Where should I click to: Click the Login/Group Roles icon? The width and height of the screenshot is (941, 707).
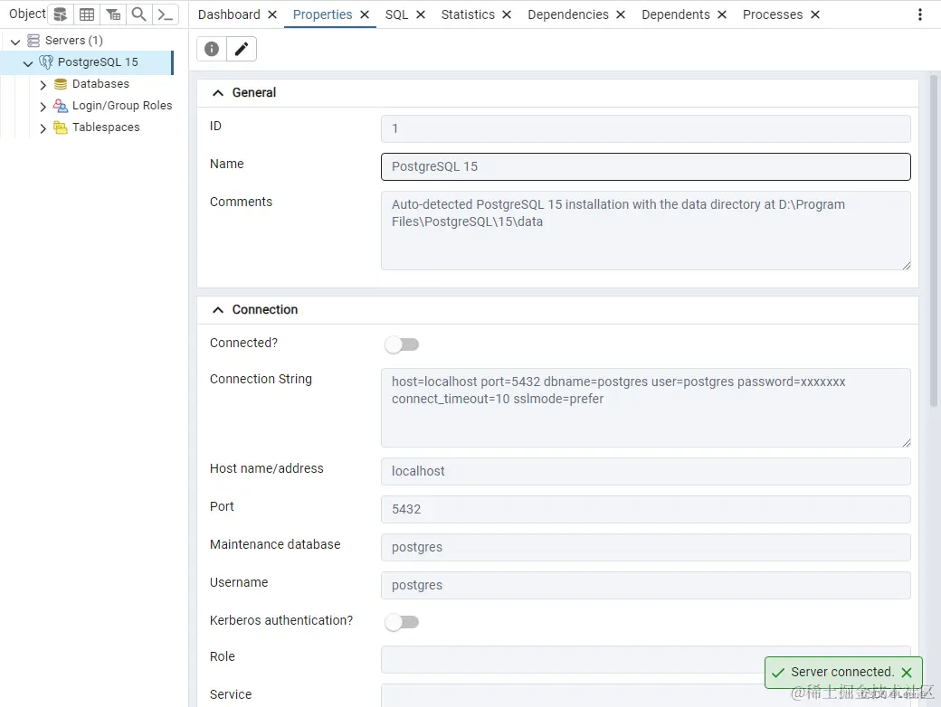click(x=61, y=106)
